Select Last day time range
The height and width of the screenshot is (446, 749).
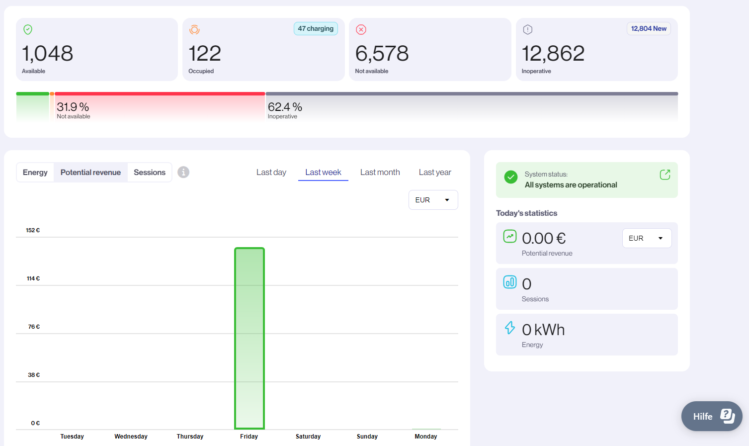tap(271, 173)
